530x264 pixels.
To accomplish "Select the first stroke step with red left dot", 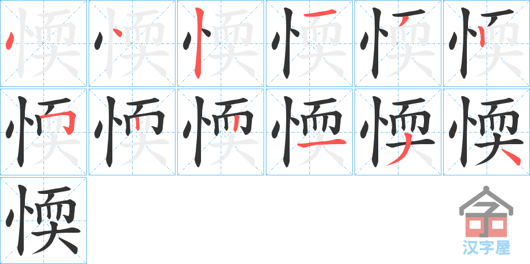I will pyautogui.click(x=43, y=43).
